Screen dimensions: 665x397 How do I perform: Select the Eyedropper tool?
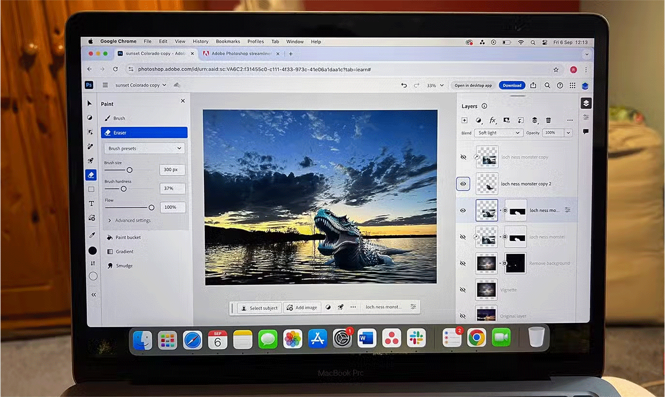click(x=92, y=235)
